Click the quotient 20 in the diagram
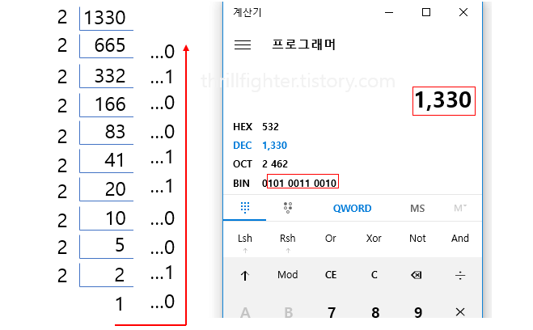Viewport: 533px width, 330px height. (115, 189)
